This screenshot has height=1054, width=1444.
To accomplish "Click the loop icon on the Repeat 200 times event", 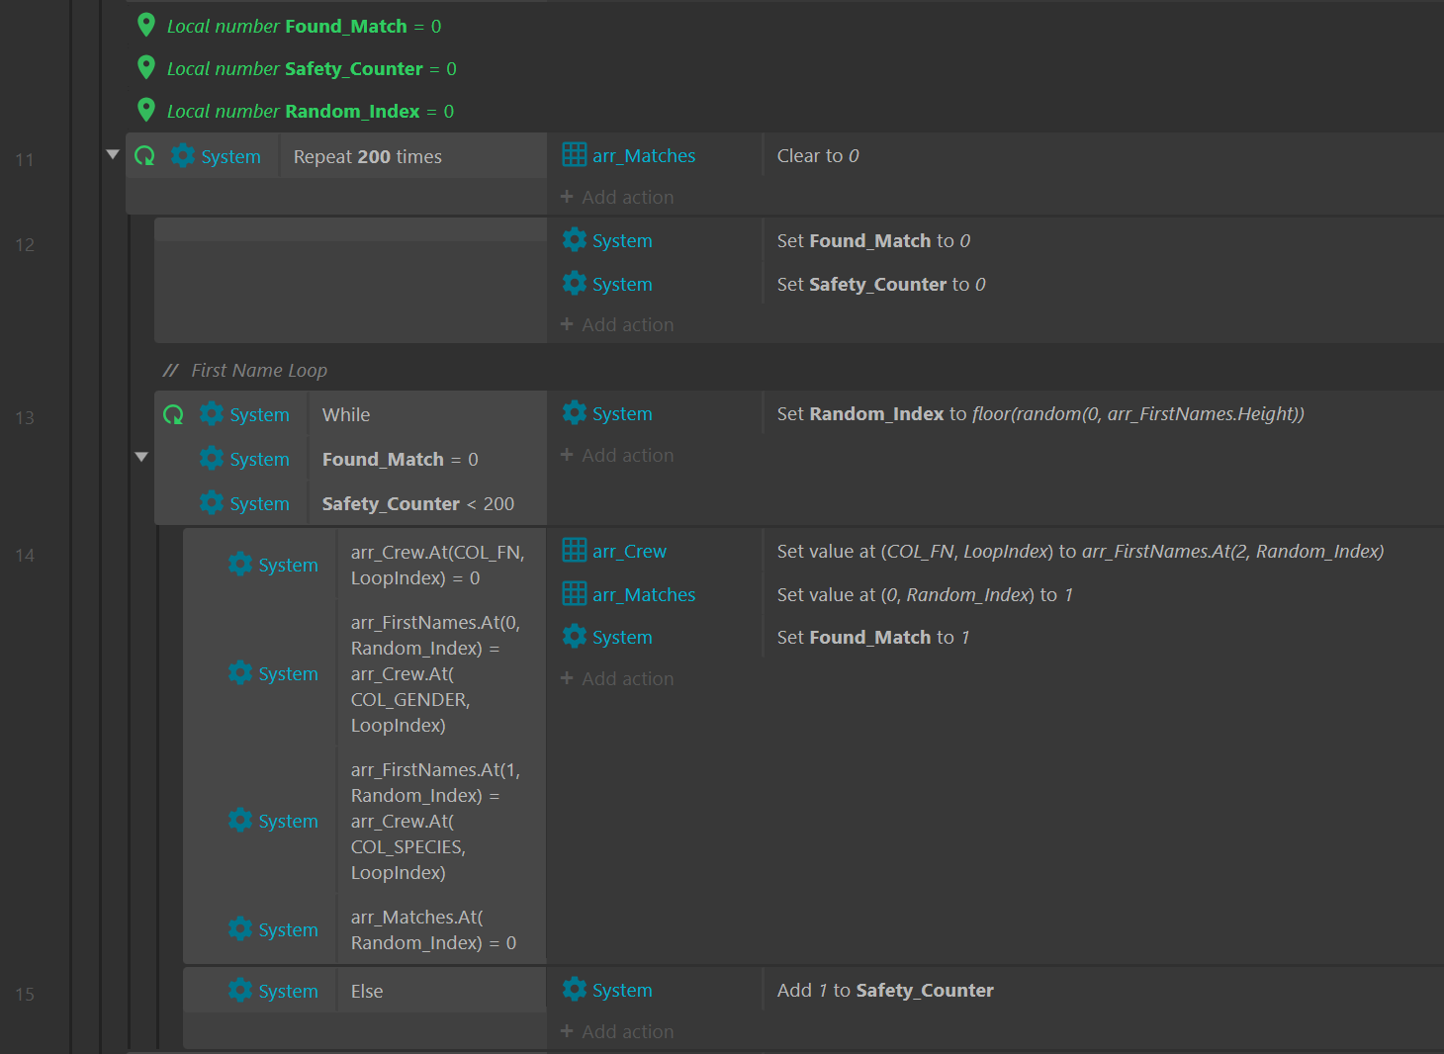I will pyautogui.click(x=144, y=156).
